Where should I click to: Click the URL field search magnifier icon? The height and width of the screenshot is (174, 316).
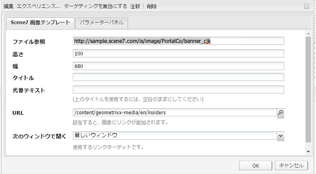tap(281, 113)
